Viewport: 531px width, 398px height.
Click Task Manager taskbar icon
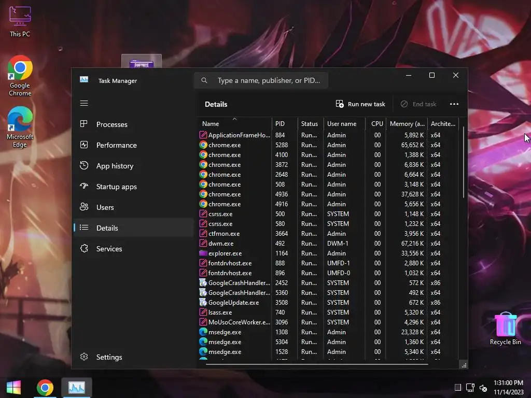[77, 388]
